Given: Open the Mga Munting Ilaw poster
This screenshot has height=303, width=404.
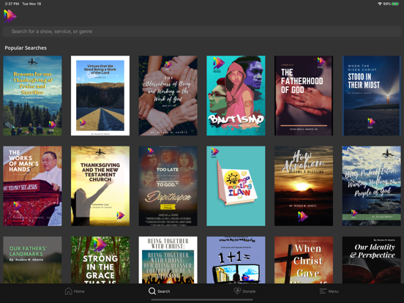Looking at the screenshot, I should (x=236, y=186).
